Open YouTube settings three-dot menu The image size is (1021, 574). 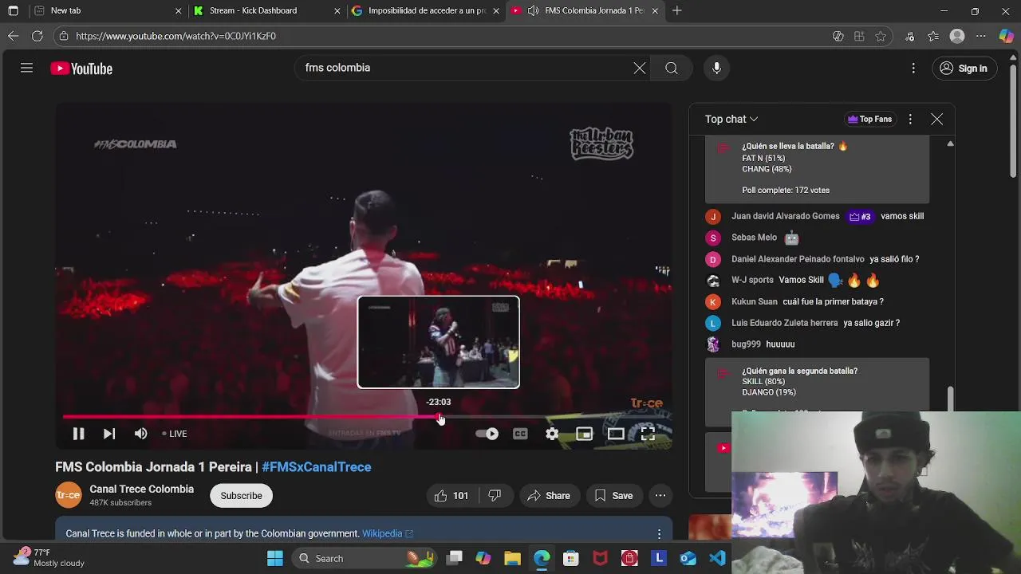pyautogui.click(x=913, y=69)
